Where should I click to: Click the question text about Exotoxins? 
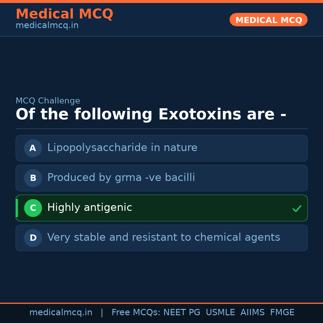(x=151, y=115)
